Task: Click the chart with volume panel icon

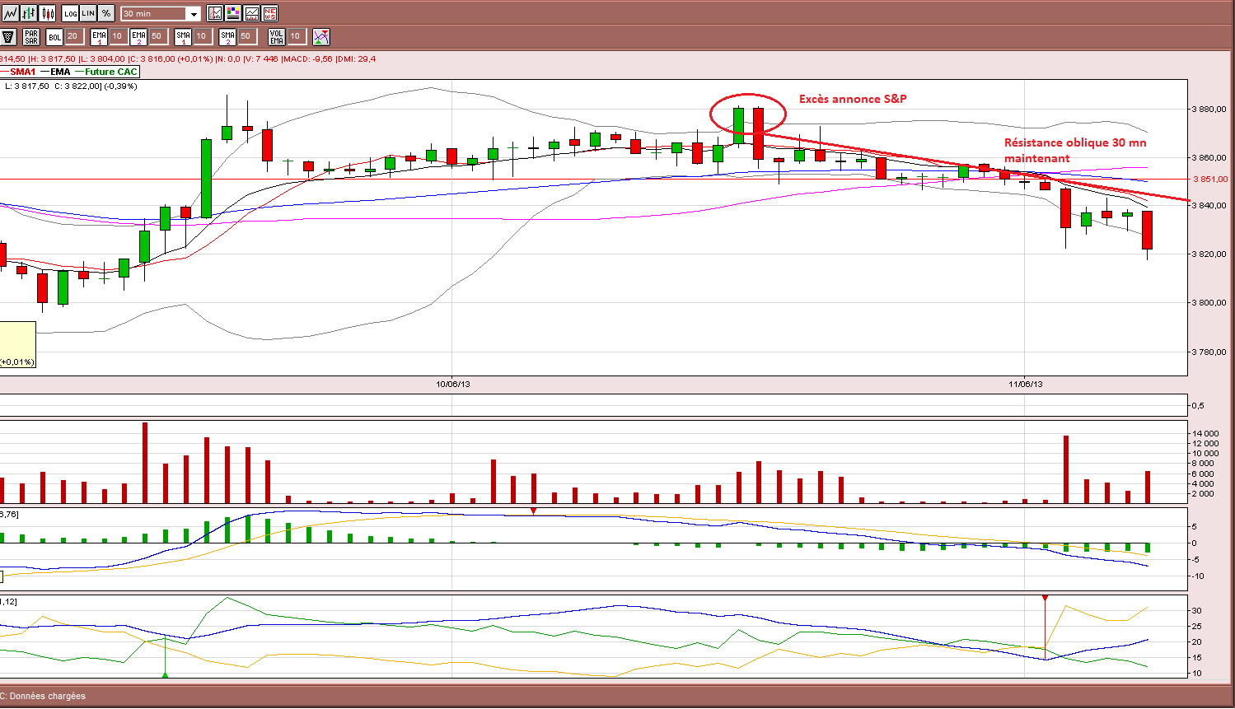Action: [251, 13]
